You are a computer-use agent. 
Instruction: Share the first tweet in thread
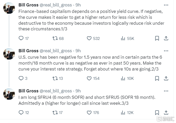(x=166, y=38)
